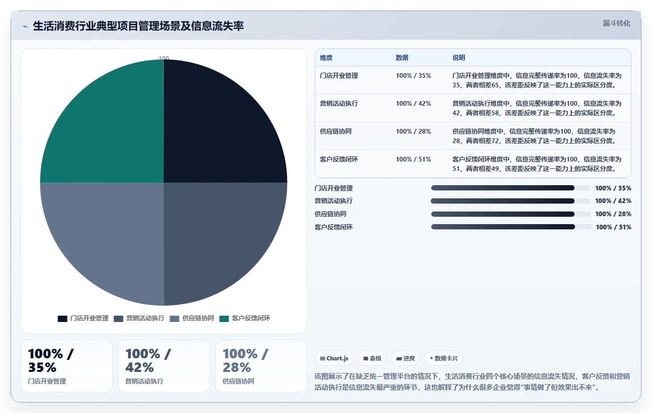Select the 进度 tag

[x=405, y=358]
